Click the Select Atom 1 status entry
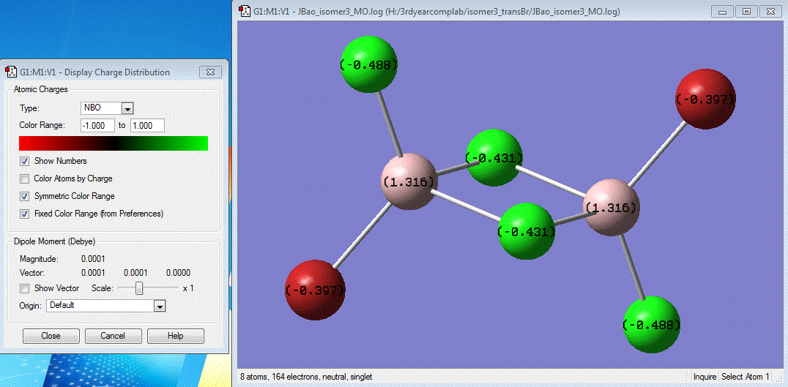Image resolution: width=788 pixels, height=387 pixels. pyautogui.click(x=746, y=377)
